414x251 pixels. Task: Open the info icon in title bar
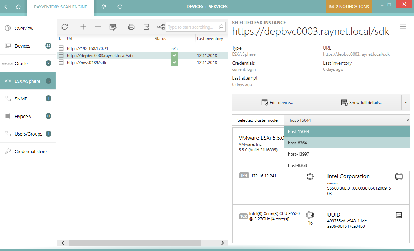point(120,7)
